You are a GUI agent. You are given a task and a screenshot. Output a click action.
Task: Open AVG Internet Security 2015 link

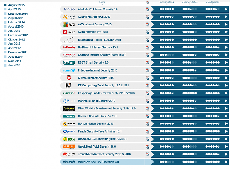tap(95, 24)
